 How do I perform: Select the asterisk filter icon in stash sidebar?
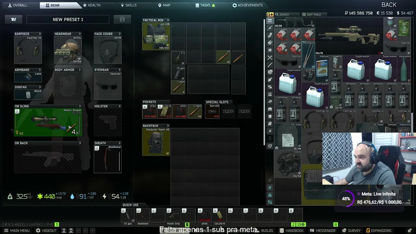tap(270, 50)
